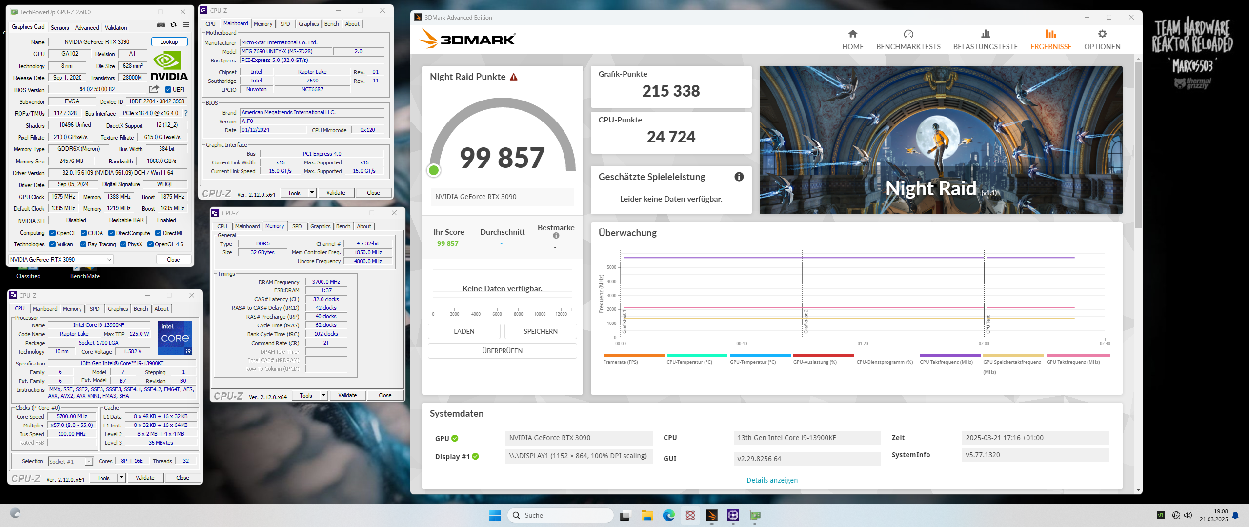Open the 3DMark Home icon
The height and width of the screenshot is (527, 1249).
pyautogui.click(x=852, y=34)
